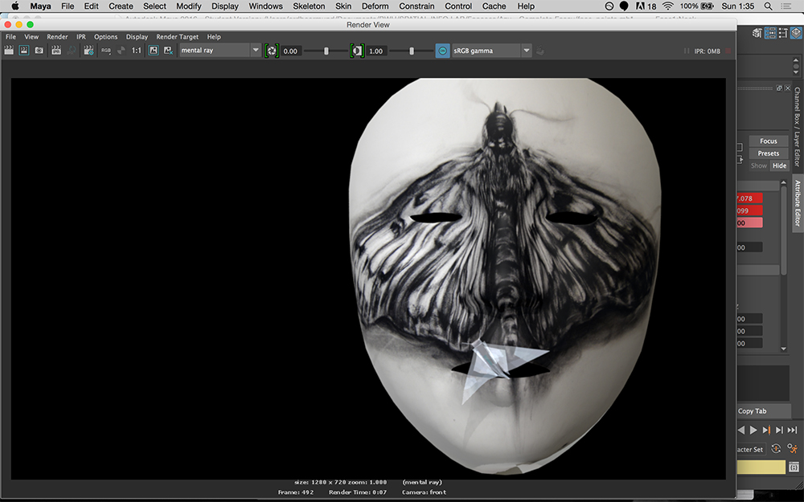This screenshot has width=804, height=502.
Task: Click the 1:1 real size icon
Action: pyautogui.click(x=137, y=51)
